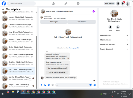The image size is (133, 98).
Task: Click the back arrow beside Marketplace
Action: (x=3, y=9)
